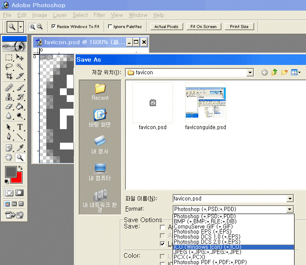The width and height of the screenshot is (306, 265).
Task: Select the Hand tool
Action: [8, 158]
